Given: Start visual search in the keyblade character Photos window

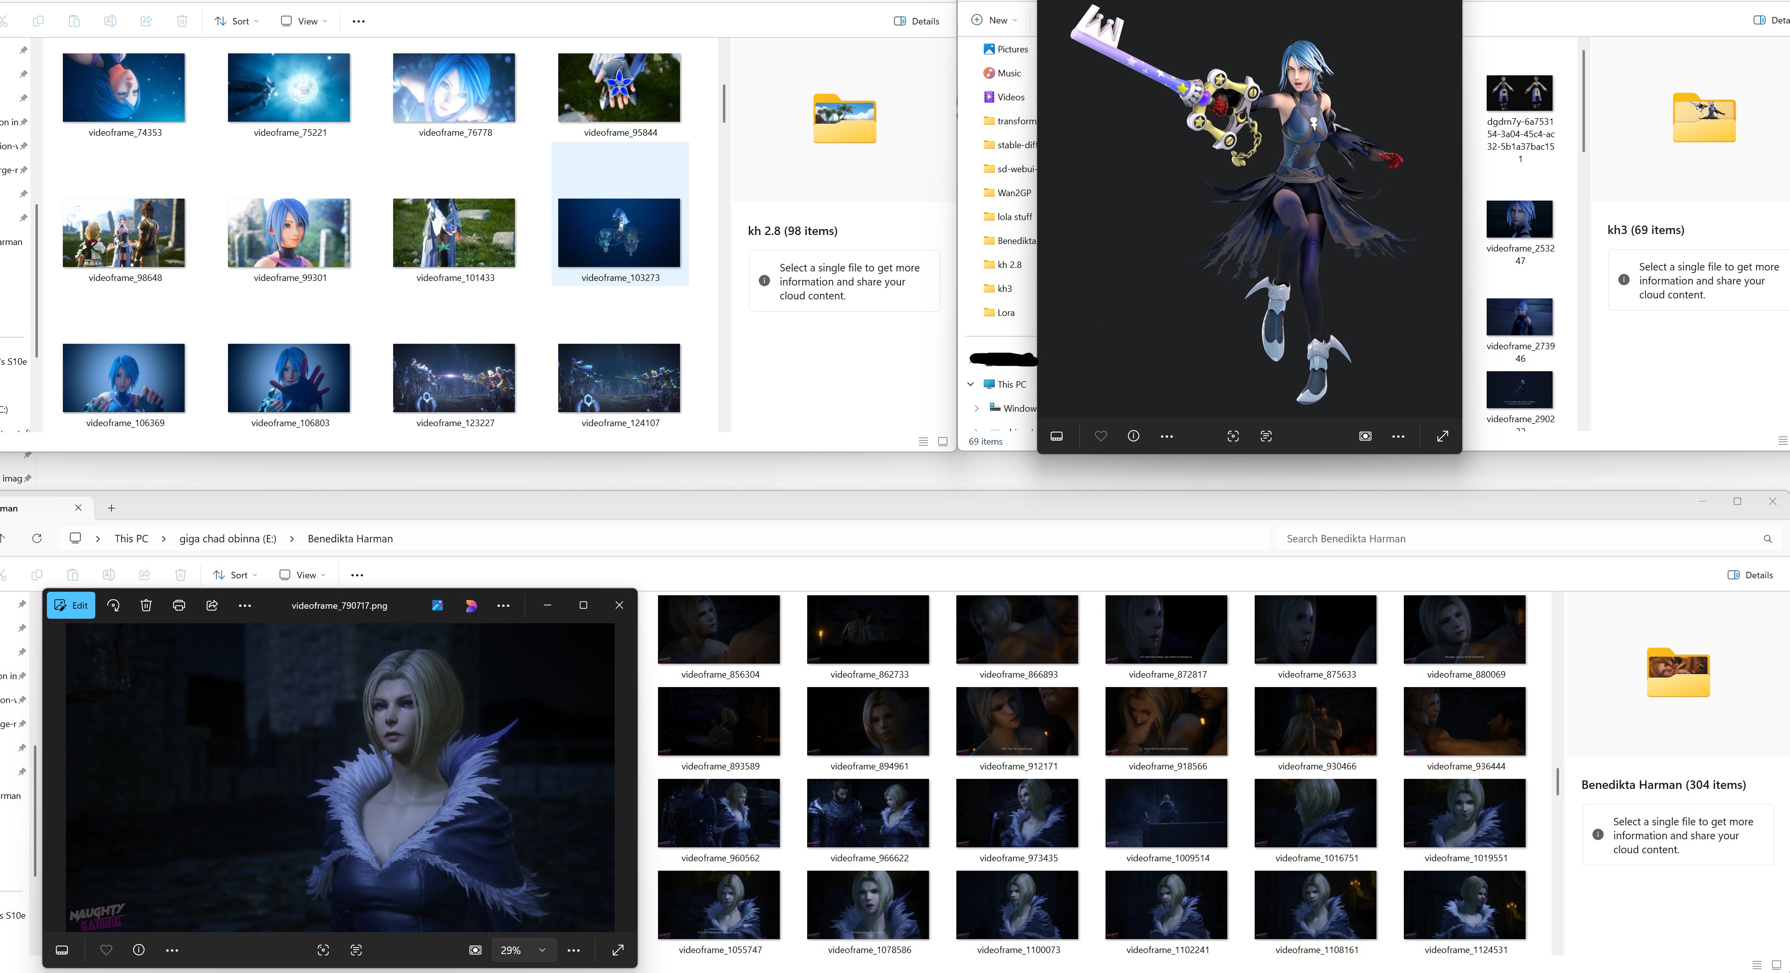Looking at the screenshot, I should [x=1233, y=437].
